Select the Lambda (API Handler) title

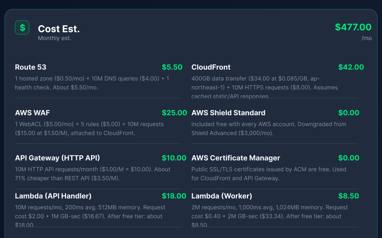click(53, 196)
